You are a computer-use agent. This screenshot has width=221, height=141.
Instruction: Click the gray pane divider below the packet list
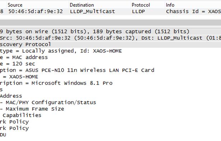(x=111, y=23)
